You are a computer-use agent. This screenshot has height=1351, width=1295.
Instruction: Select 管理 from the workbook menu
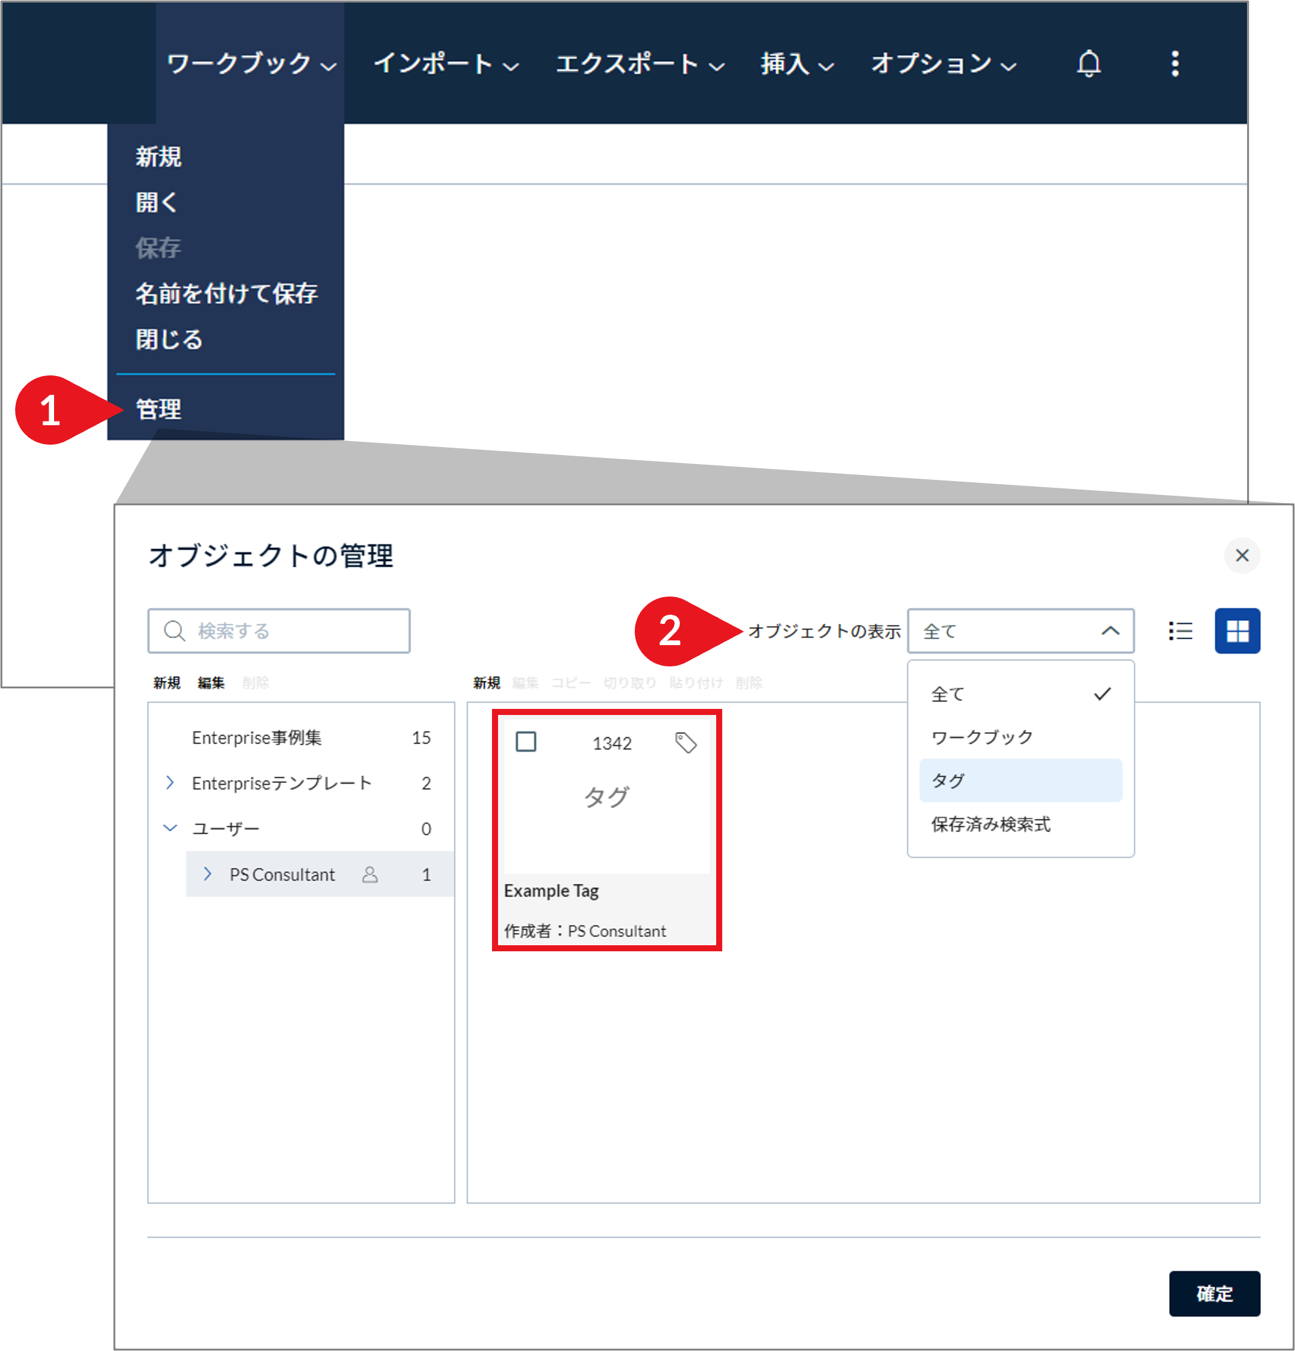tap(158, 409)
